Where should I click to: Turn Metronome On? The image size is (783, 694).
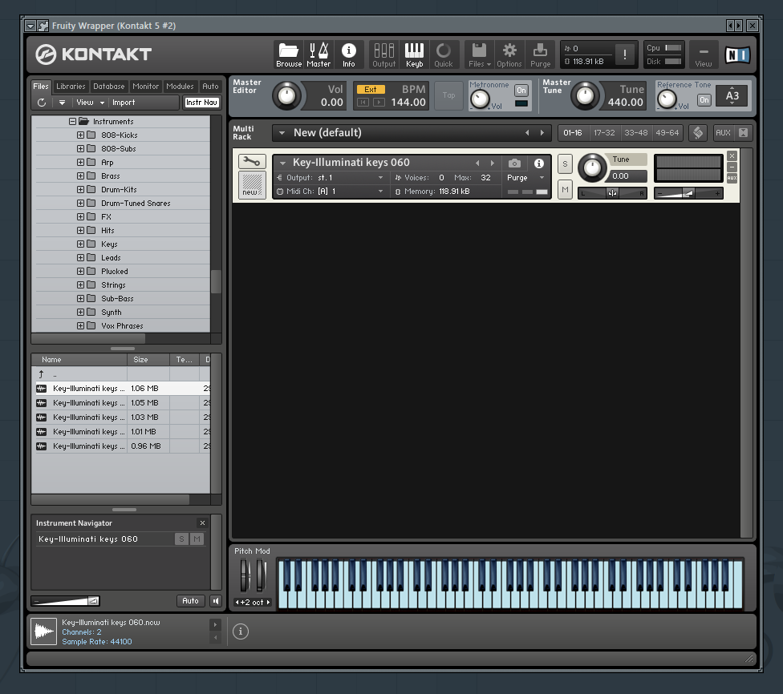(x=521, y=91)
